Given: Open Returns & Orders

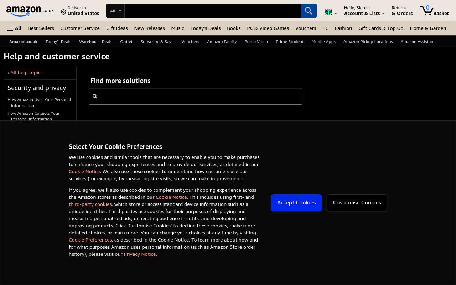Looking at the screenshot, I should (x=402, y=11).
